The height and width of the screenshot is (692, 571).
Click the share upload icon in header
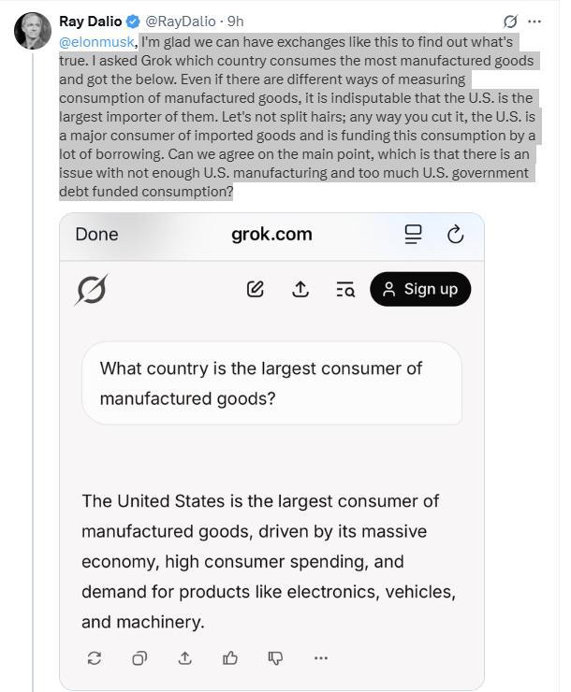tap(300, 289)
